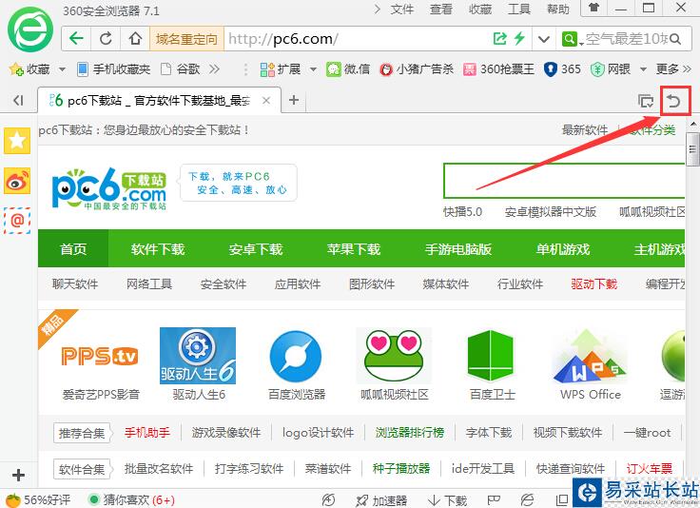The width and height of the screenshot is (700, 508).
Task: Open a new tab with plus button
Action: coord(293,100)
